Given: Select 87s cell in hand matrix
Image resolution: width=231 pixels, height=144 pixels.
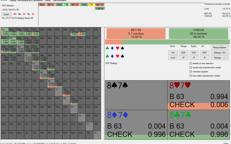Looking at the screenshot, I should 58,83.
